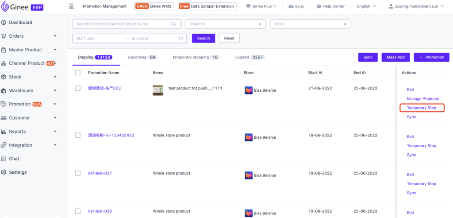Click the Ginee Plus diamond icon

pyautogui.click(x=248, y=6)
